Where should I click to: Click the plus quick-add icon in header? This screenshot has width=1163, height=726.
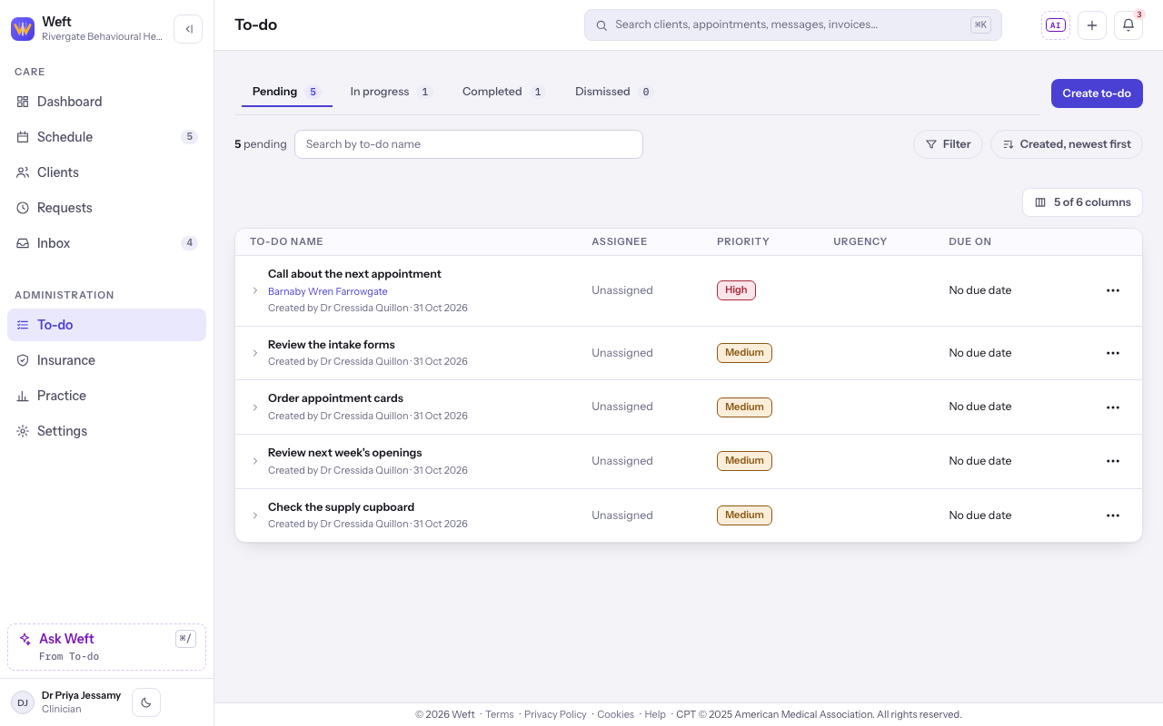pyautogui.click(x=1092, y=25)
